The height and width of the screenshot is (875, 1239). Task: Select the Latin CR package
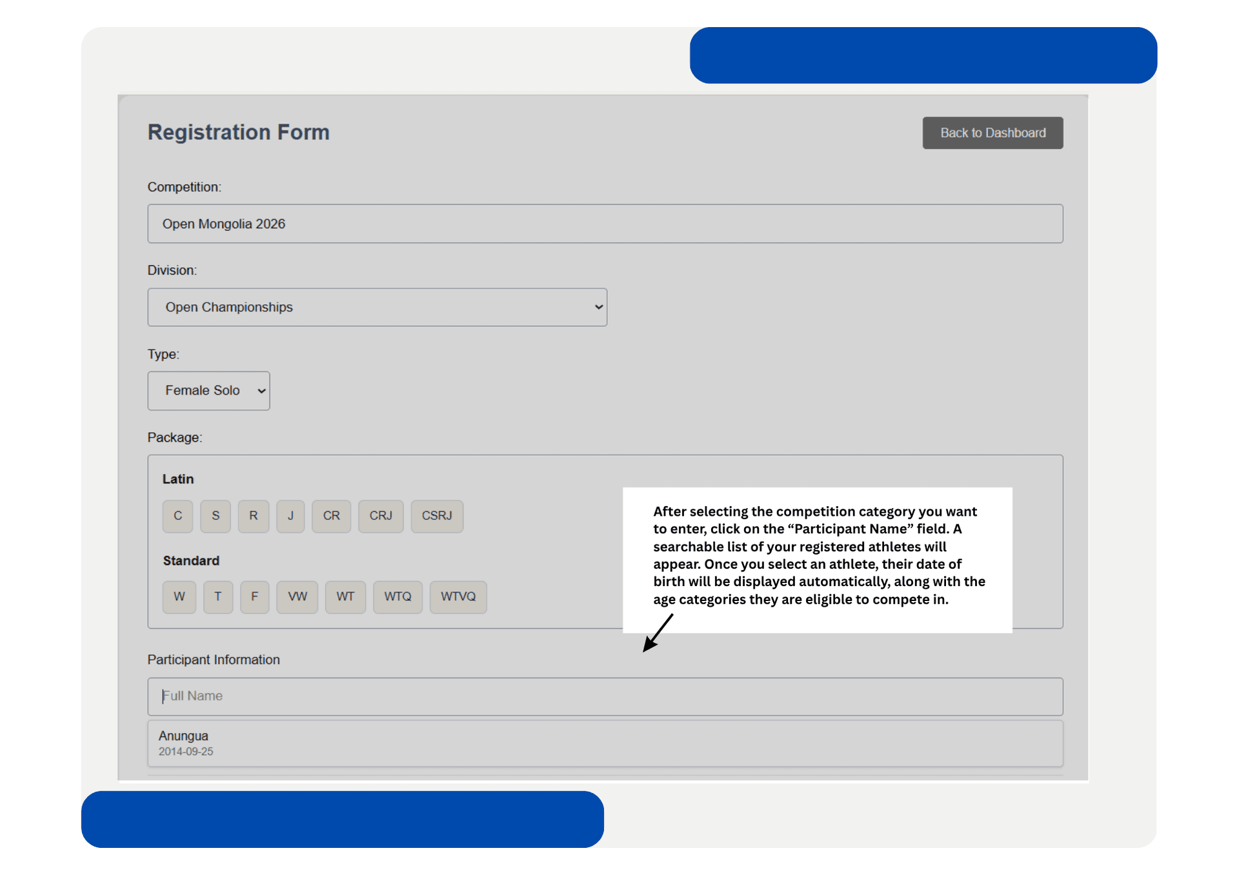pos(331,516)
